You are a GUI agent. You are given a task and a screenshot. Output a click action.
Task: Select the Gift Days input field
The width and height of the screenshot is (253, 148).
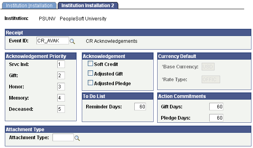click(x=216, y=107)
